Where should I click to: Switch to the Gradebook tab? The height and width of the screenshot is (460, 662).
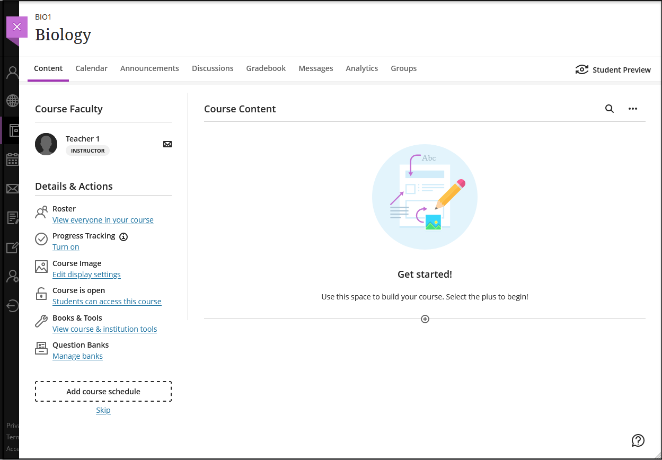[266, 68]
